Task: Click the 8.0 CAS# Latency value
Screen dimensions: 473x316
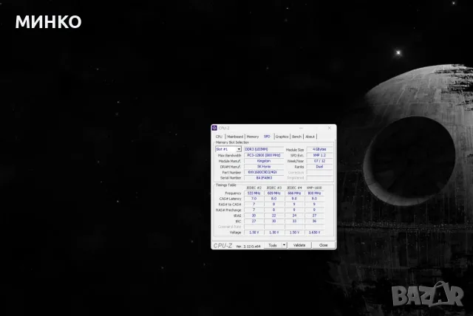Action: [274, 199]
